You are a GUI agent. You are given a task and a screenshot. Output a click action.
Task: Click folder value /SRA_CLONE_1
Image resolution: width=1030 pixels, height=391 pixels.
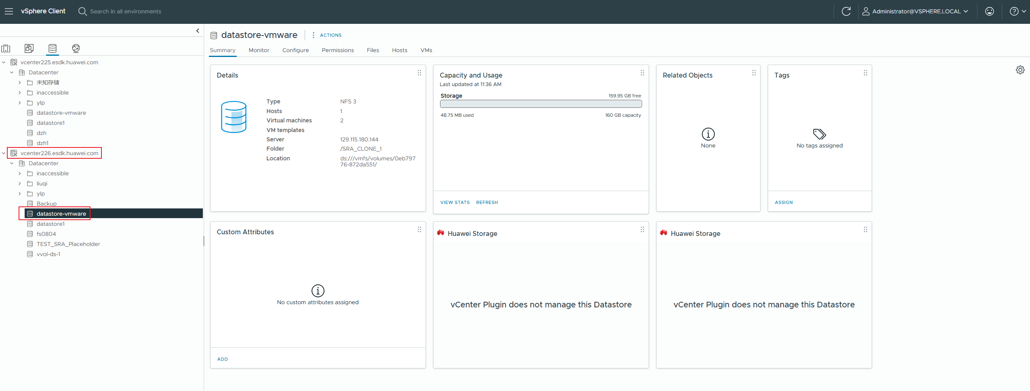(361, 149)
